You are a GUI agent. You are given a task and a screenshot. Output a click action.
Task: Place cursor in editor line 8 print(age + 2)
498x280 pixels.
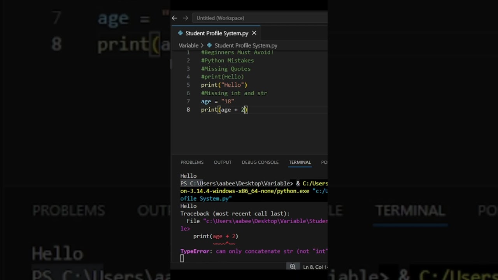pyautogui.click(x=224, y=110)
